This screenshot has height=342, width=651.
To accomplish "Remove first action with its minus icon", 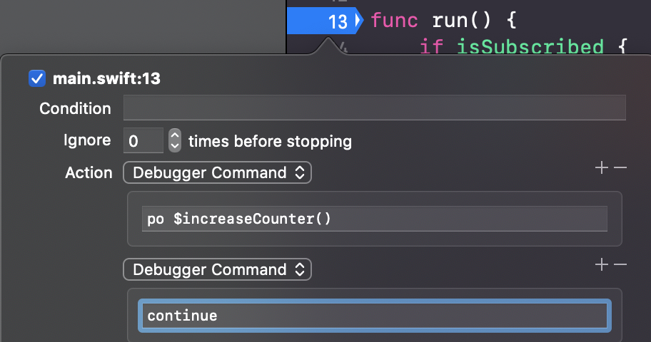I will pyautogui.click(x=620, y=168).
